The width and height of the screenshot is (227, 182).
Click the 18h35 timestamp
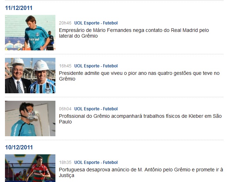pos(65,162)
